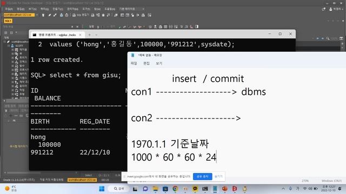Open the terminal new-tab profile dropdown arrow

96,34
